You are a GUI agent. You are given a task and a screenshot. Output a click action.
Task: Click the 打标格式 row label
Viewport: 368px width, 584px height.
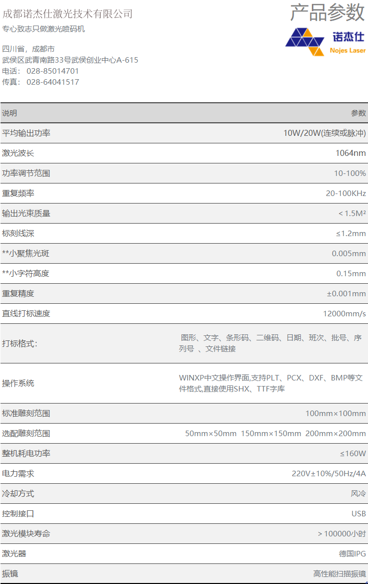(20, 344)
